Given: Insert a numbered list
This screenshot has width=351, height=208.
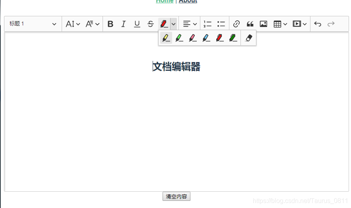Looking at the screenshot, I should click(x=207, y=24).
